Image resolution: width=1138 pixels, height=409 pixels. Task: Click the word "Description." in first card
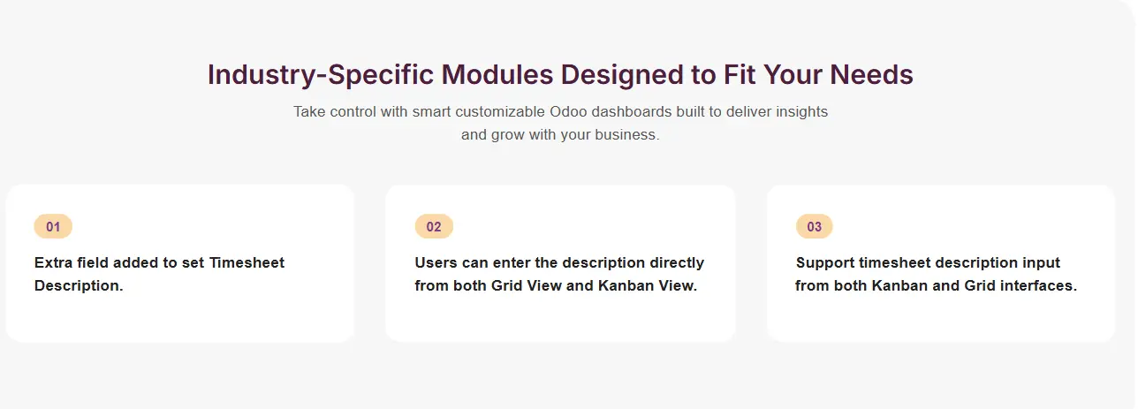[x=79, y=285]
